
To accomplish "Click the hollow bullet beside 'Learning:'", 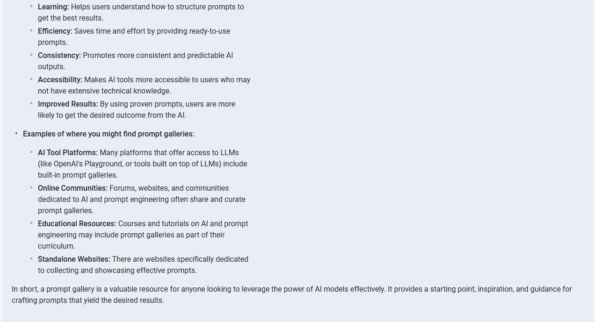I will pos(31,7).
